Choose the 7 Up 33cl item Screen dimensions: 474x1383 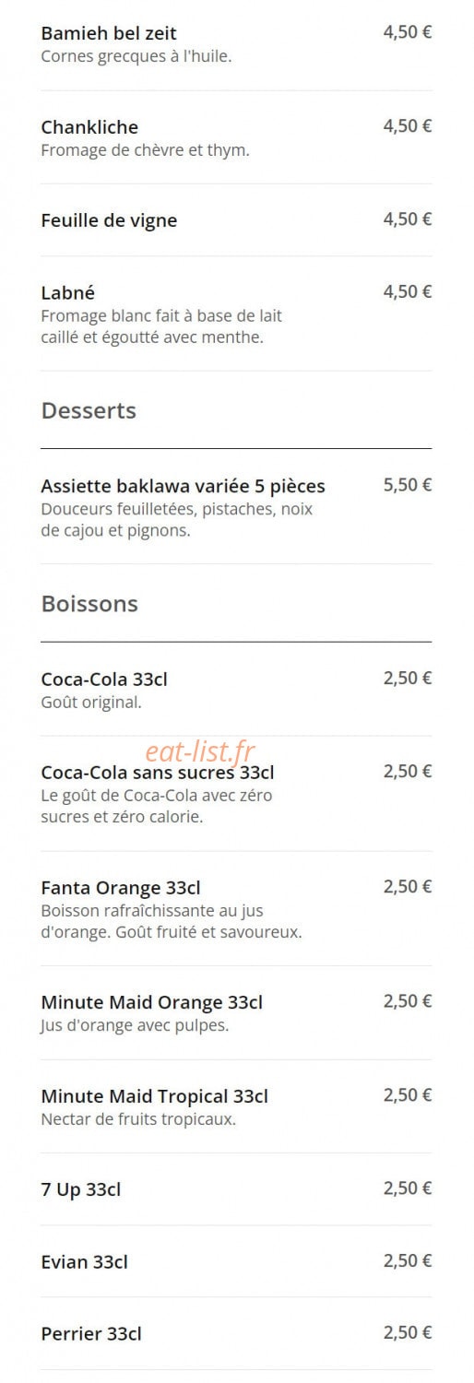click(236, 1189)
